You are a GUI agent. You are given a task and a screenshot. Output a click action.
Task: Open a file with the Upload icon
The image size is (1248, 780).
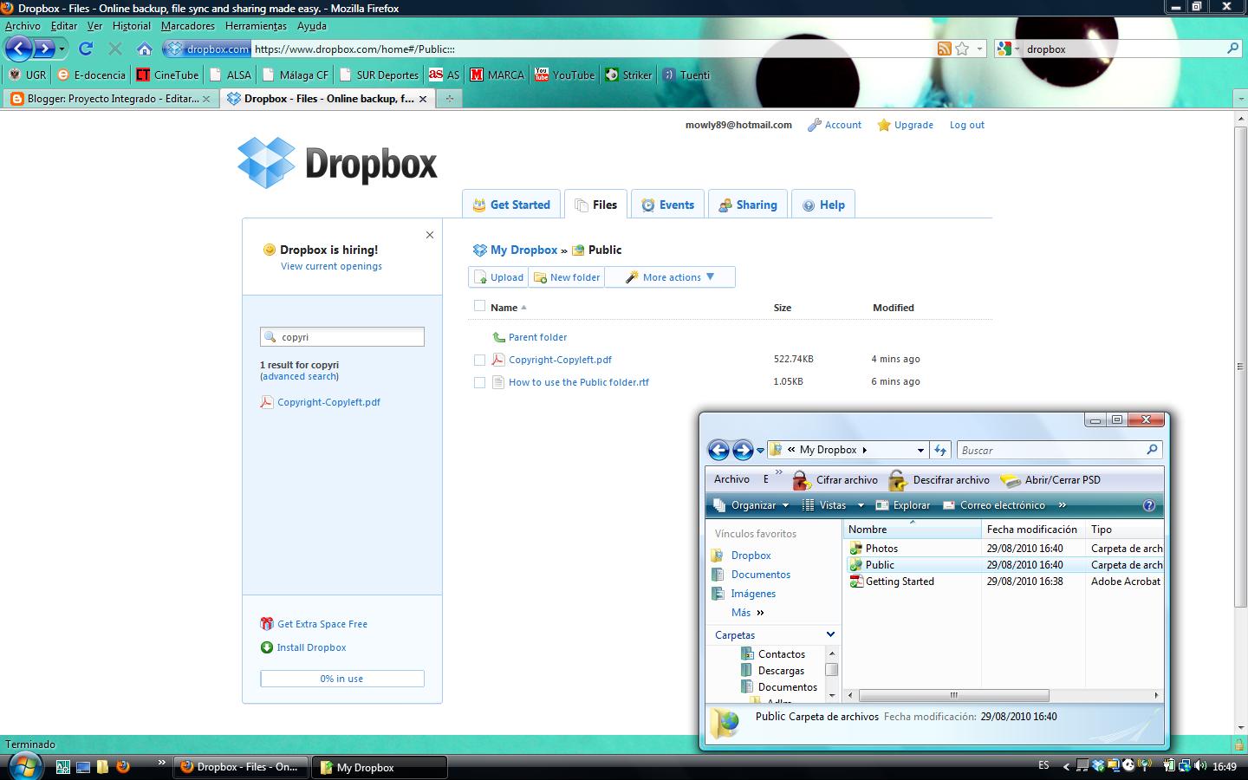point(498,276)
